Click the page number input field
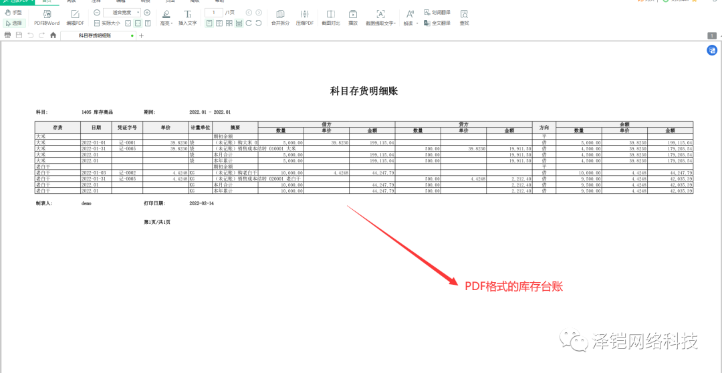 click(x=213, y=13)
